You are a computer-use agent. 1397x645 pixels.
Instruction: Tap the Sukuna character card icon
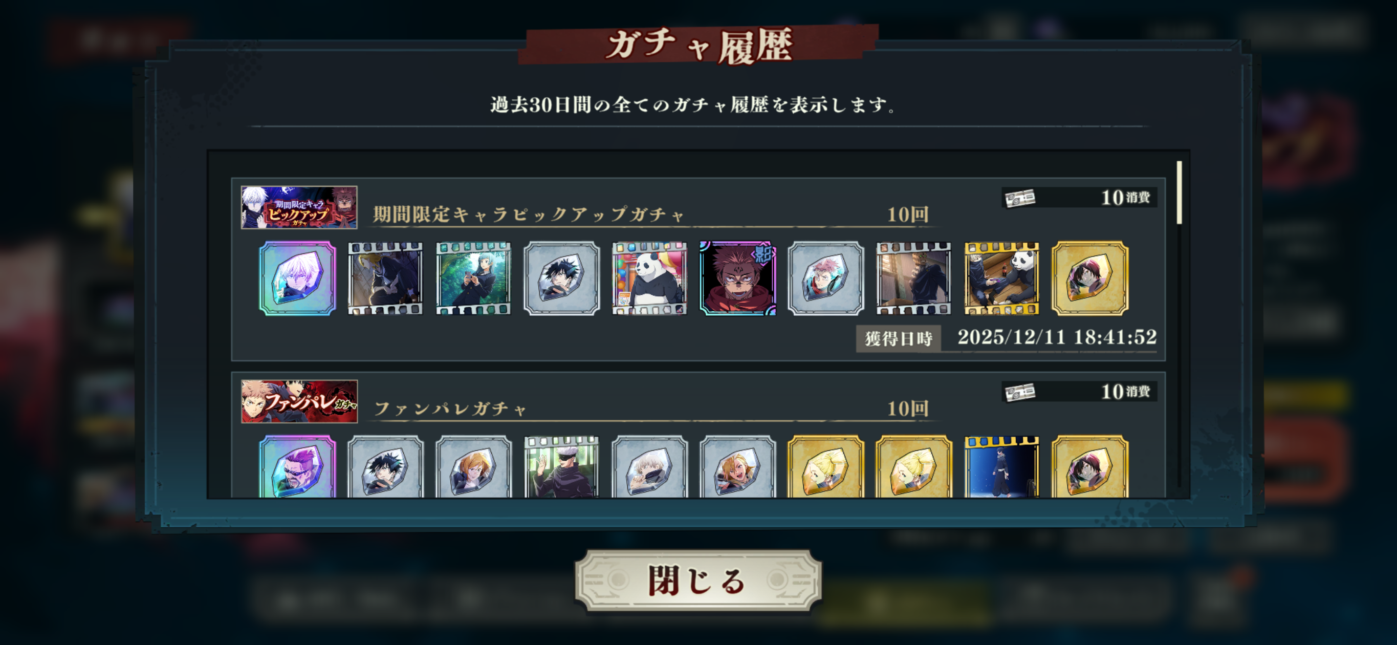coord(737,278)
